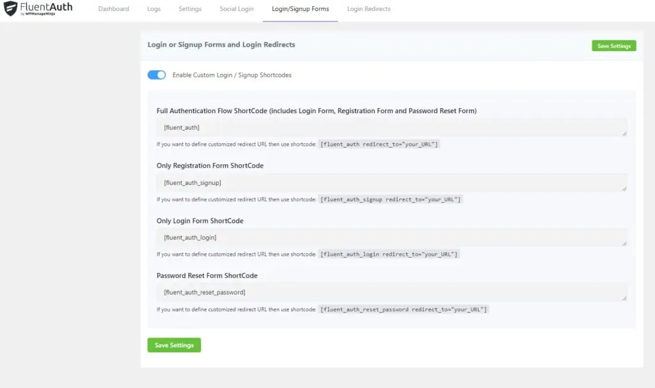Open the Logs section

coord(153,9)
